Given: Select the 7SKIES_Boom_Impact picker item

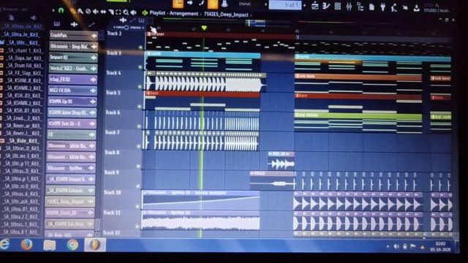Looking at the screenshot, I should [70, 202].
